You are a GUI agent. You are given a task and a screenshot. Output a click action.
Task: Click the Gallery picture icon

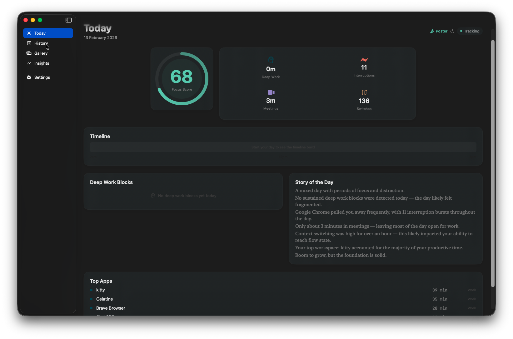click(29, 53)
